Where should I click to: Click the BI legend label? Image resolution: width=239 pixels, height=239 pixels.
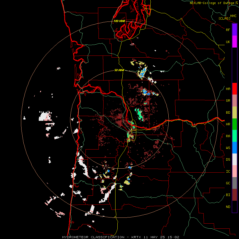coord(228,195)
